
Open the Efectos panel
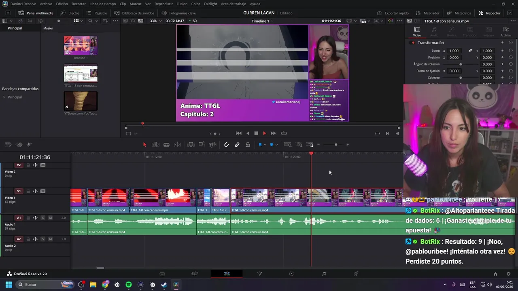tap(70, 13)
